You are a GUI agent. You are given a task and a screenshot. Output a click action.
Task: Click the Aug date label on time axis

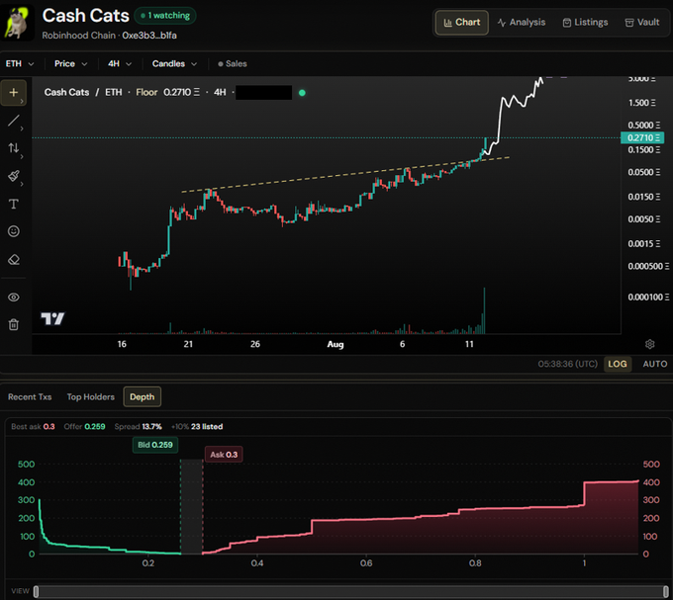tap(336, 344)
